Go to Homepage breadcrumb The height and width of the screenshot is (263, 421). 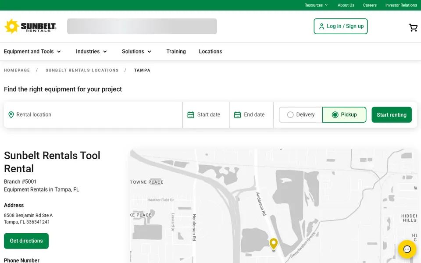[17, 70]
